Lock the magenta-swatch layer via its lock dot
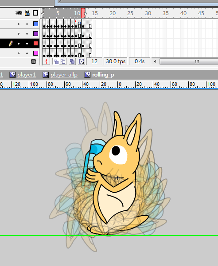 click(x=27, y=53)
